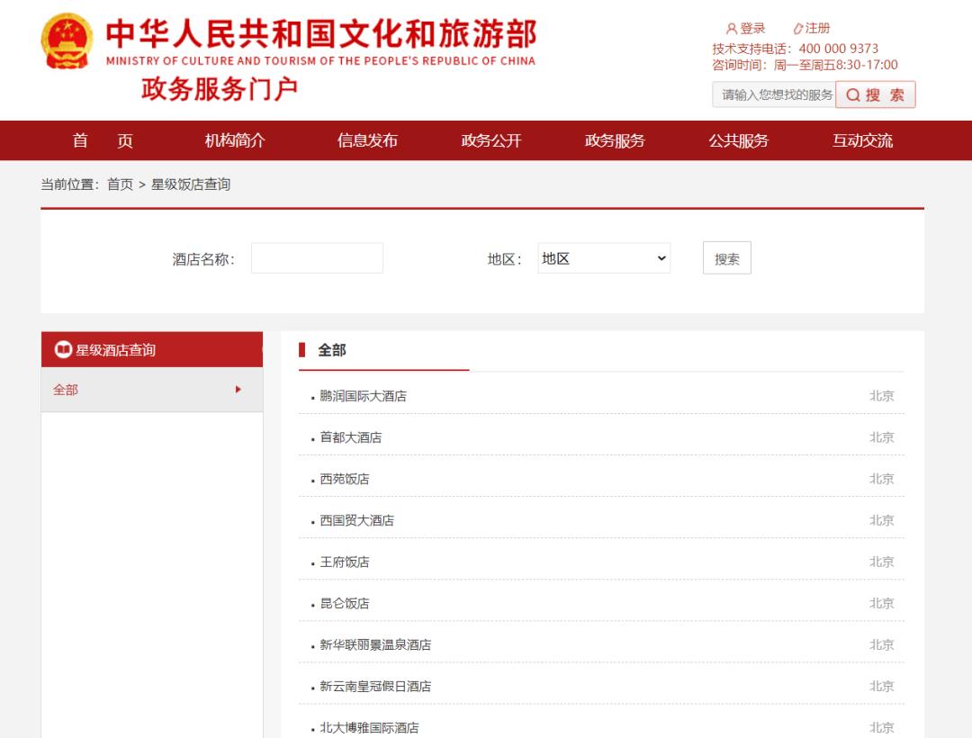Image resolution: width=972 pixels, height=738 pixels.
Task: Click the 酒店名称 text input field
Action: click(x=317, y=258)
